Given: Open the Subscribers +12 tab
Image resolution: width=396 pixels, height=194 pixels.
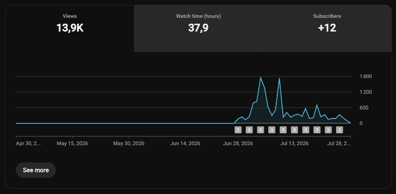Looking at the screenshot, I should [x=327, y=29].
